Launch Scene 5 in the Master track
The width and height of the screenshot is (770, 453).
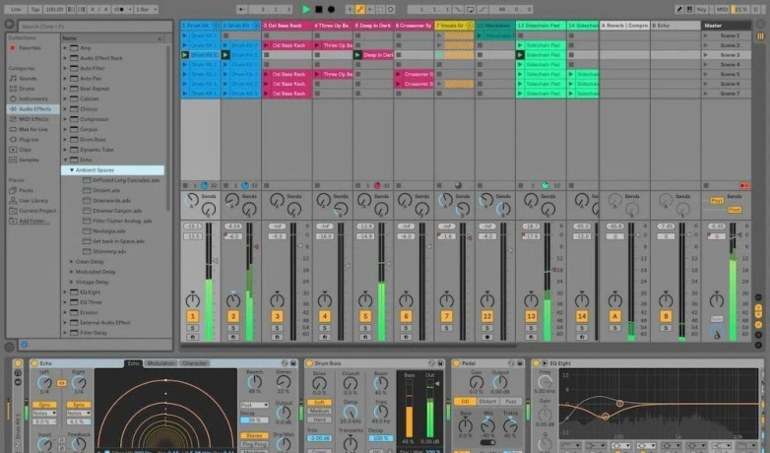tap(706, 74)
